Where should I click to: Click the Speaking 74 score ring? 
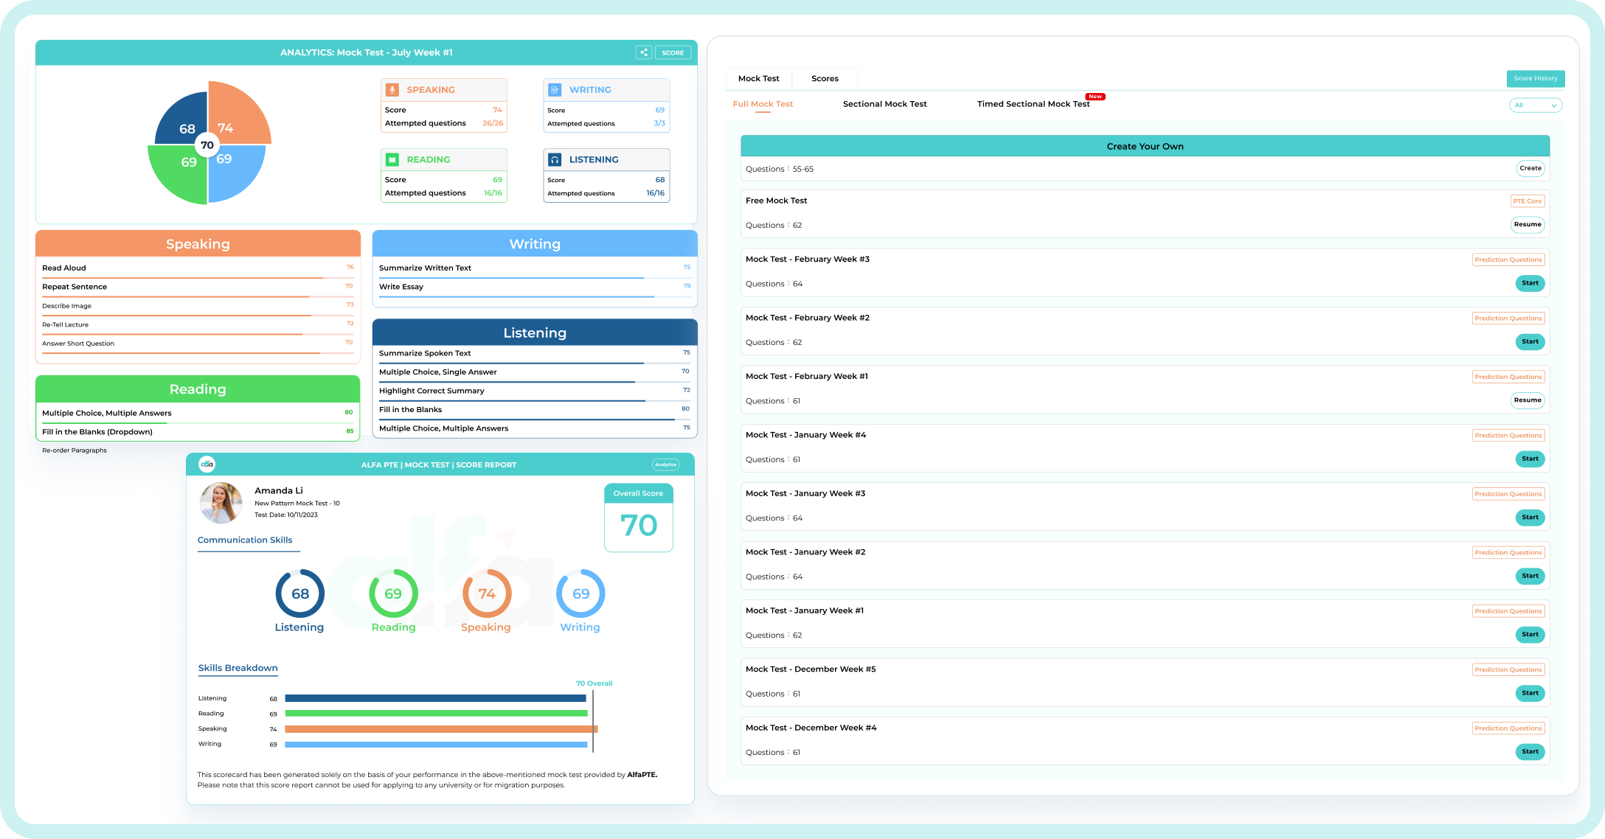pos(487,593)
